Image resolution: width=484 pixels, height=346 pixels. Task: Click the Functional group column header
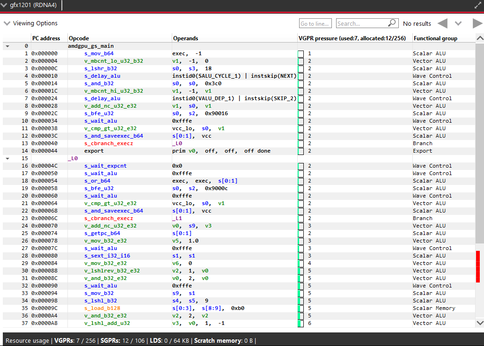point(435,38)
